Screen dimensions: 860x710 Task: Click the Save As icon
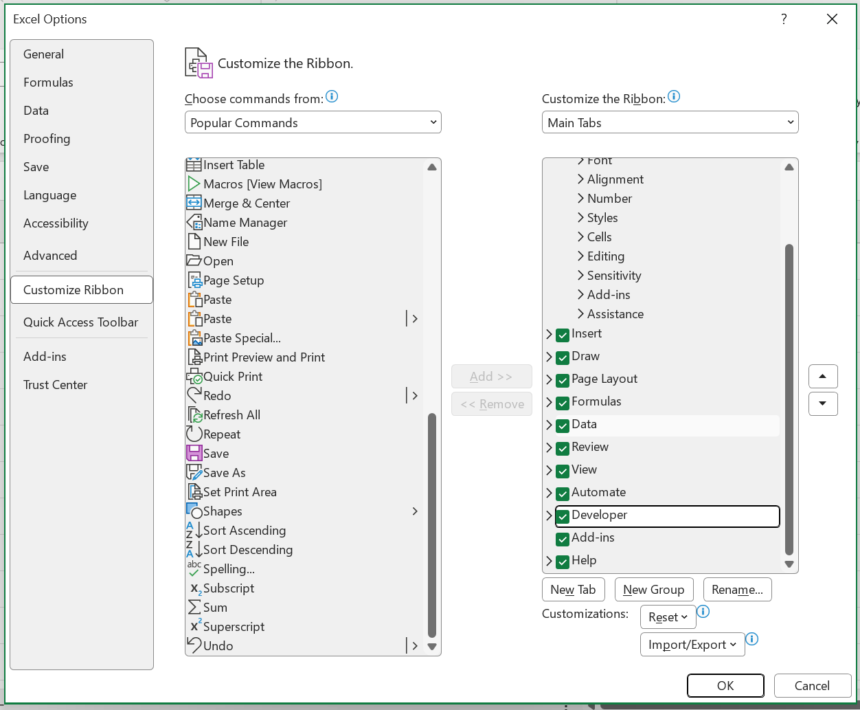pos(194,473)
